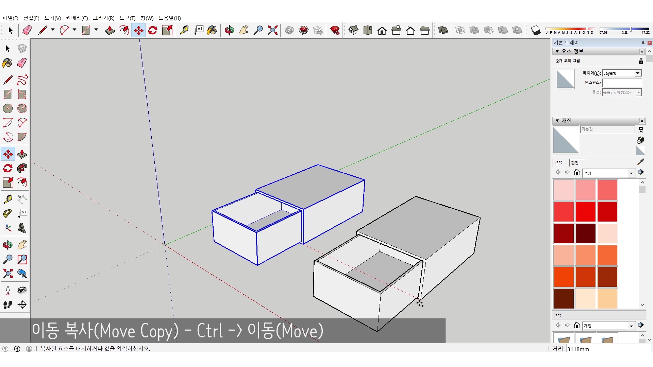Switch to the 편집 tab in materials

coord(575,163)
